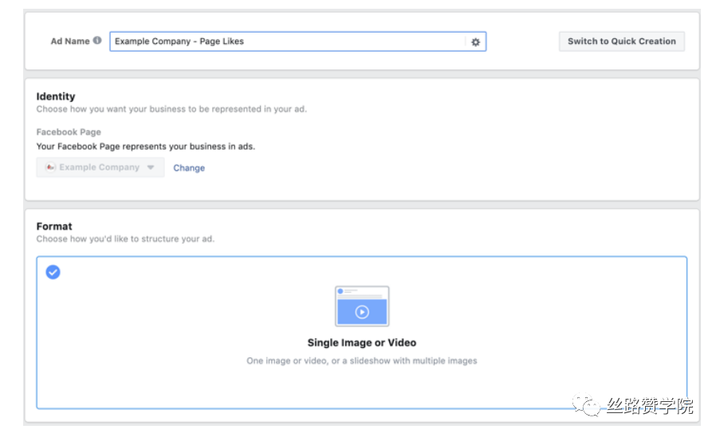Screen dimensions: 716x437
Task: Click the Ad Name label text
Action: (x=70, y=41)
